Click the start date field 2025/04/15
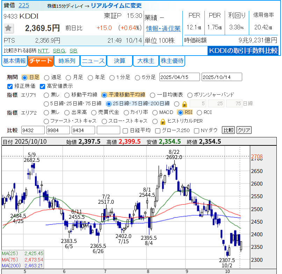Image resolution: width=282 pixels, height=274 pixels. (179, 77)
